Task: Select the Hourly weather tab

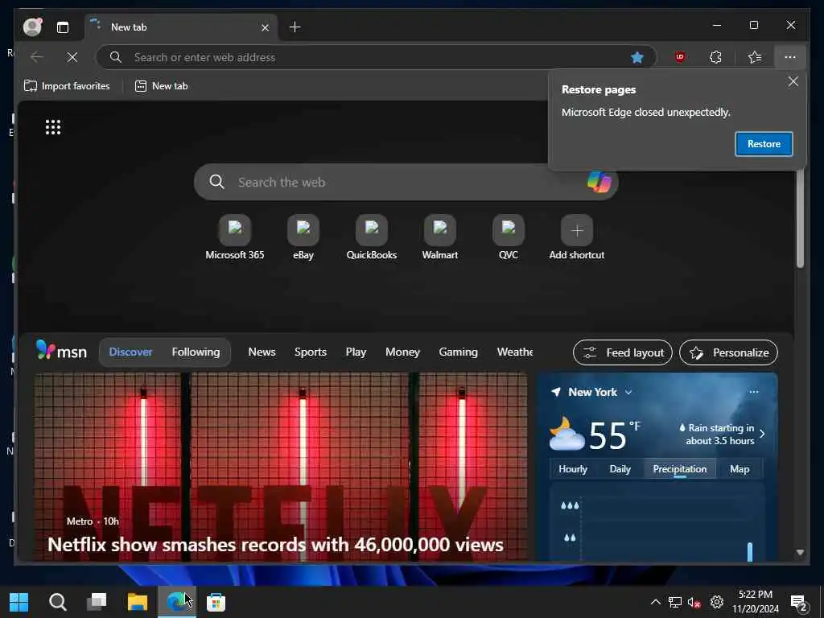Action: point(573,469)
